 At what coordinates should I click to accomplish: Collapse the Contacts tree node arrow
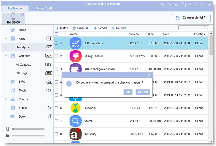coord(6,56)
